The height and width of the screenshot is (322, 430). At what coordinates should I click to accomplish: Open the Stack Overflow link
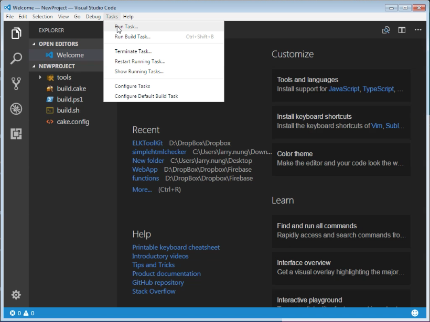coord(154,291)
